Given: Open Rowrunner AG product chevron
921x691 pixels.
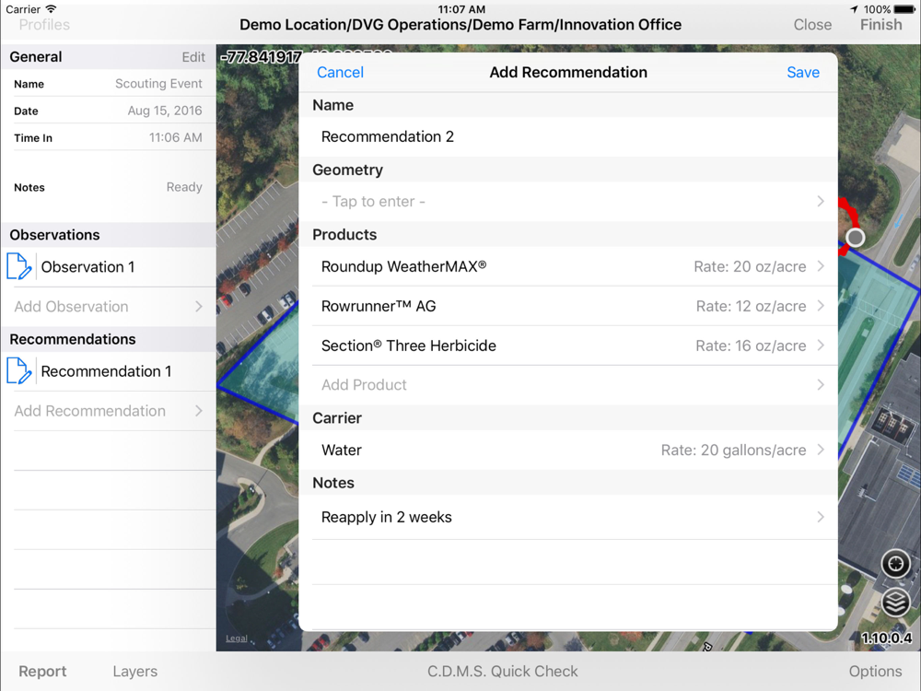Looking at the screenshot, I should 821,306.
